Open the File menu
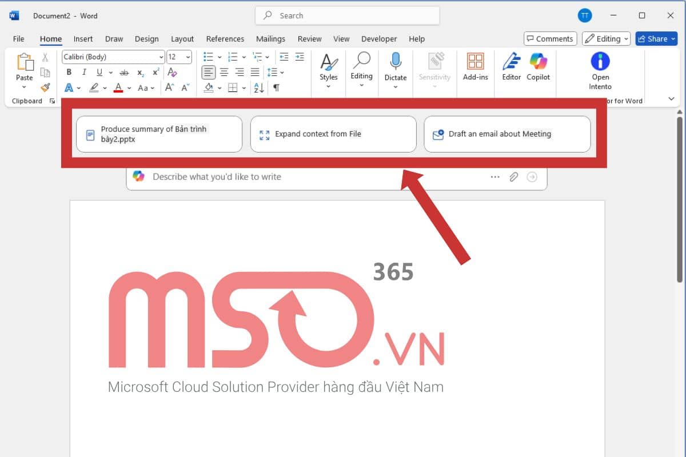Viewport: 686px width, 457px height. coord(18,39)
